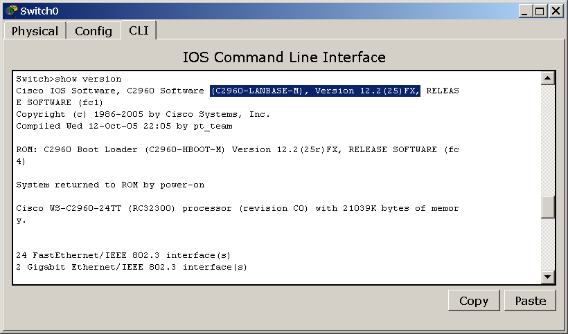Click scrollbar track above the thumb
Viewport: 568px width, 334px height.
point(548,140)
